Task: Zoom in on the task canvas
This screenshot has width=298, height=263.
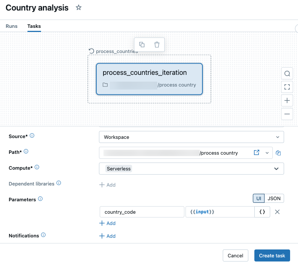Action: point(287,100)
